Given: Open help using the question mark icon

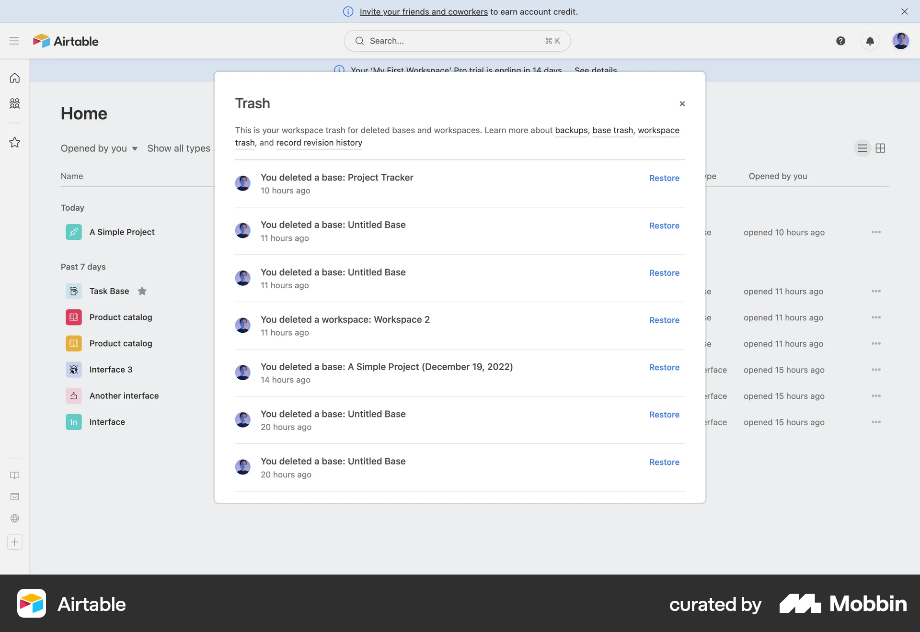Looking at the screenshot, I should click(x=840, y=41).
